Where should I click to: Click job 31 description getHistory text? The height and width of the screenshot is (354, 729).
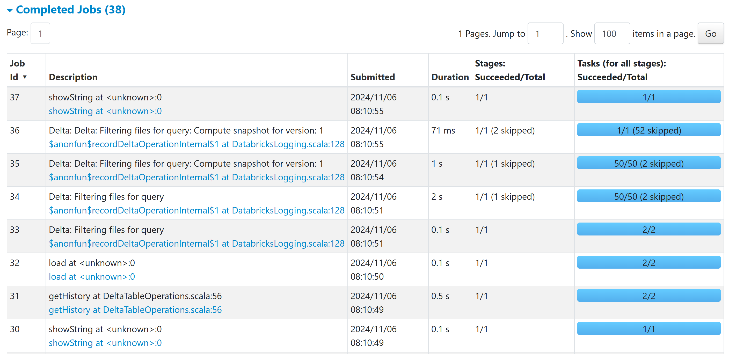point(135,296)
